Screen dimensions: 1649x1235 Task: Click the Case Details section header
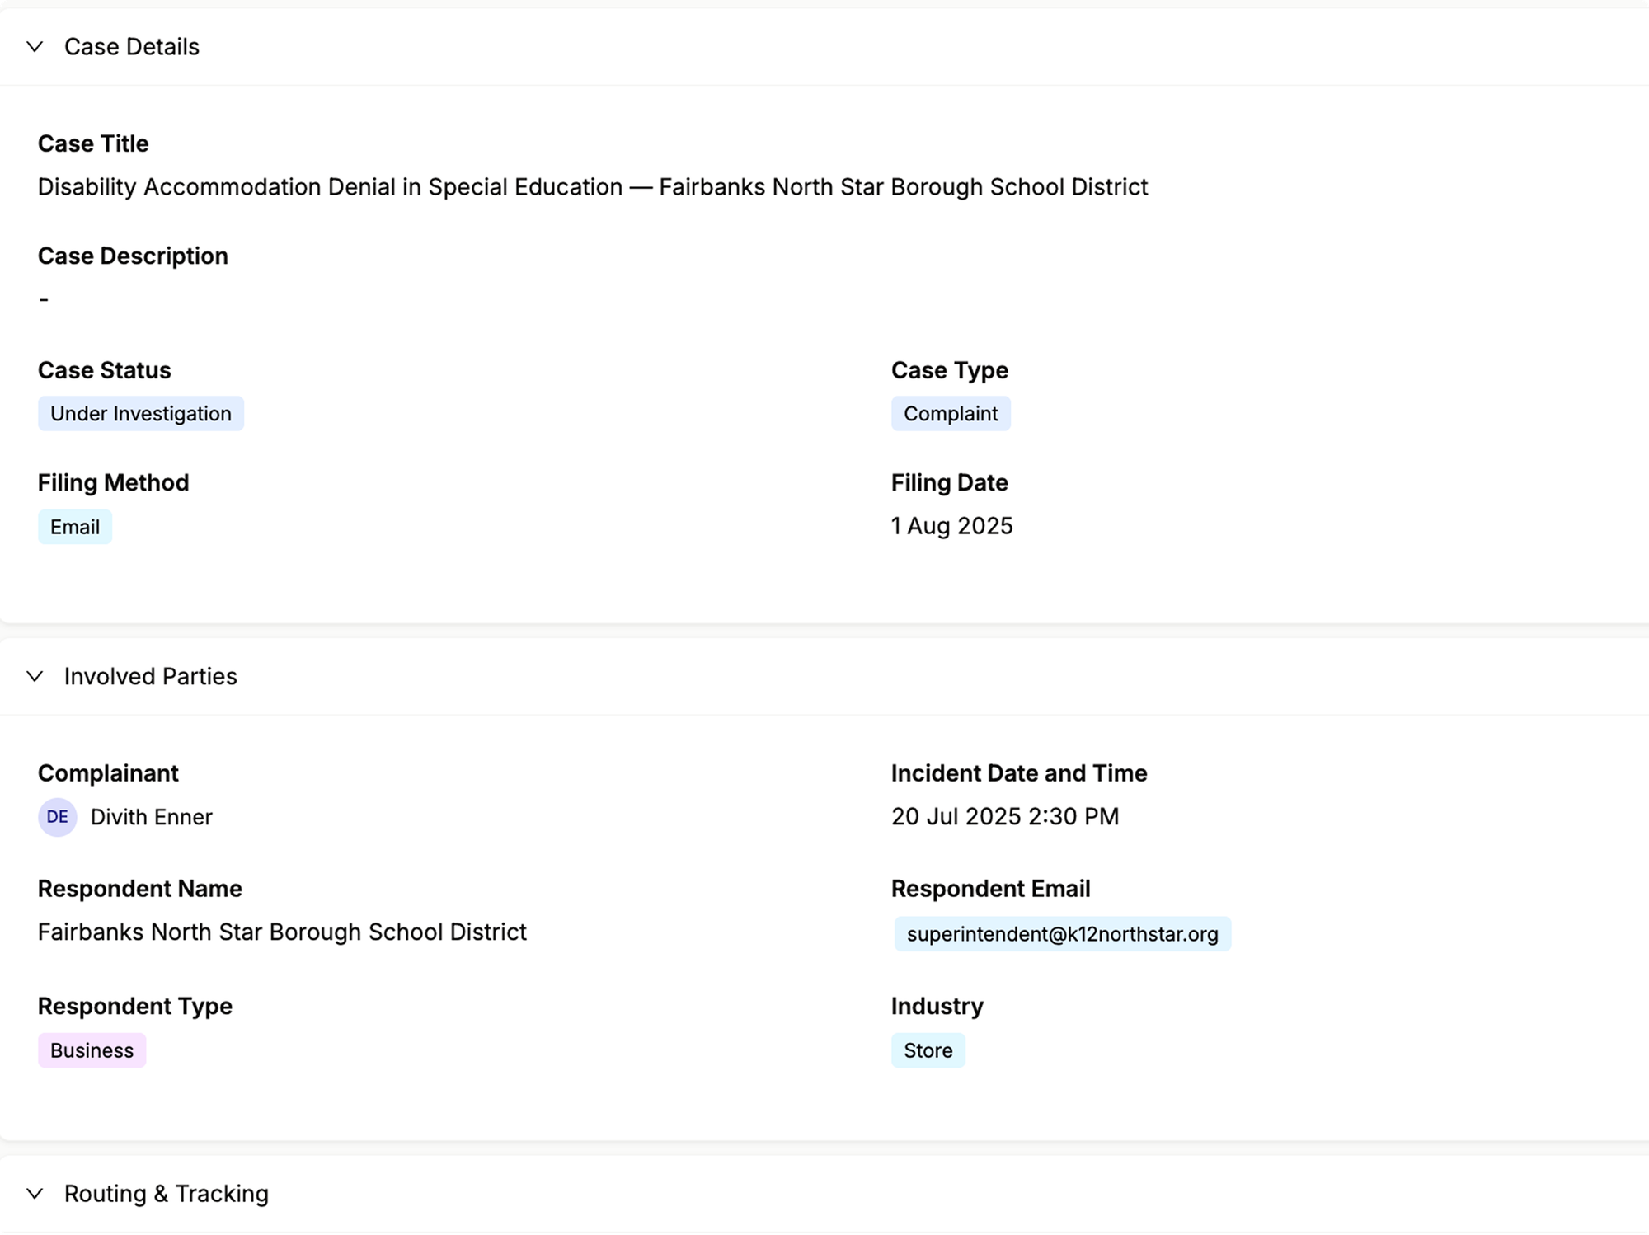coord(132,47)
